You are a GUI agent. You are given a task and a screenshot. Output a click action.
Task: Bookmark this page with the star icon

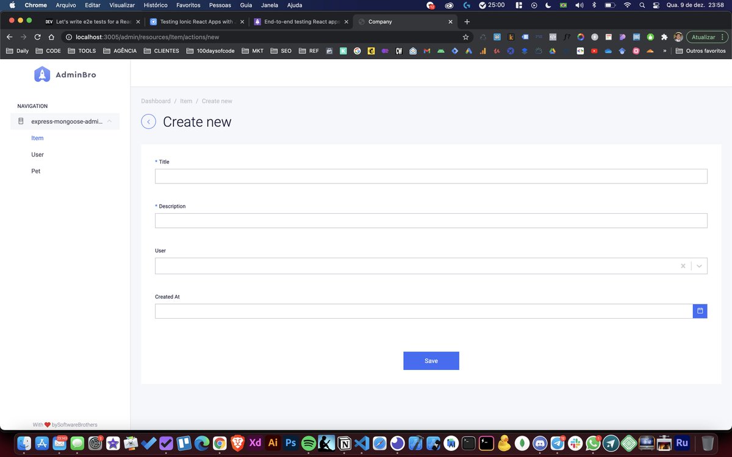point(465,37)
